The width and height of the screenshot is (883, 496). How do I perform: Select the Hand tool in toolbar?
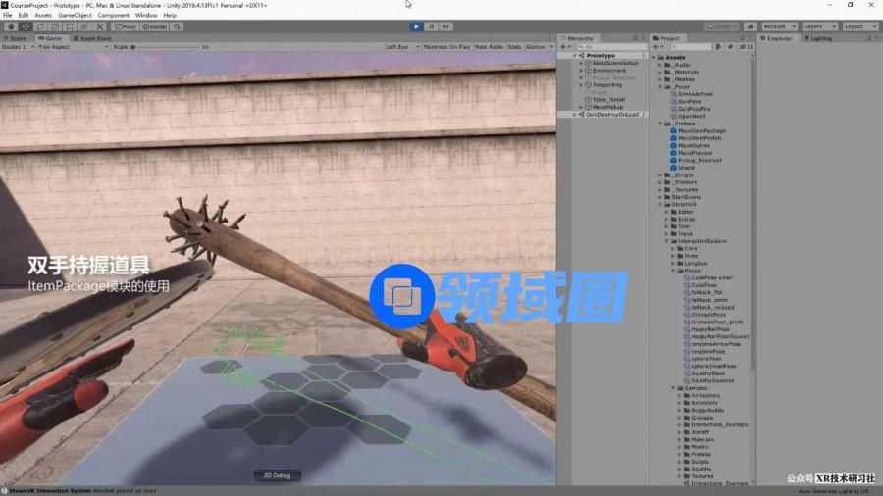tap(11, 26)
